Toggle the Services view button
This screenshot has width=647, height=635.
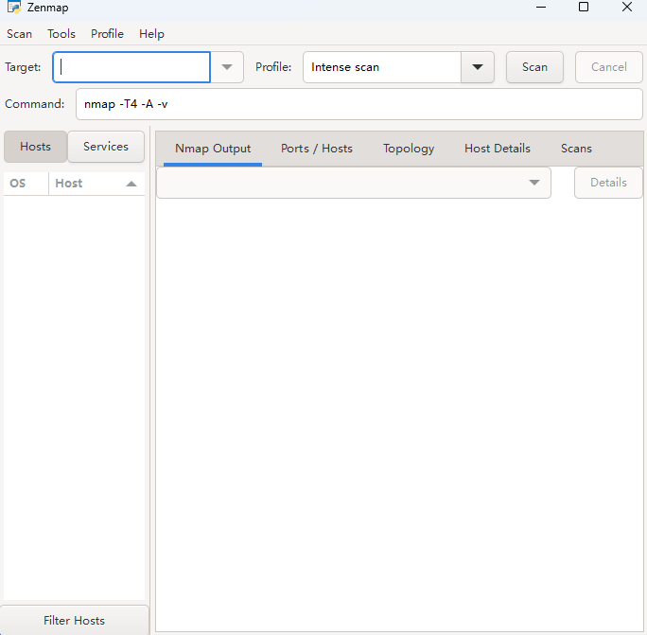pos(106,147)
